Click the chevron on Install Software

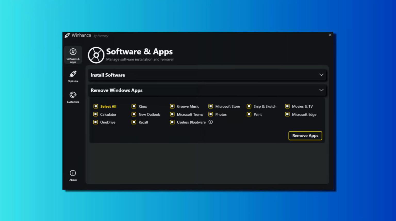coord(321,75)
